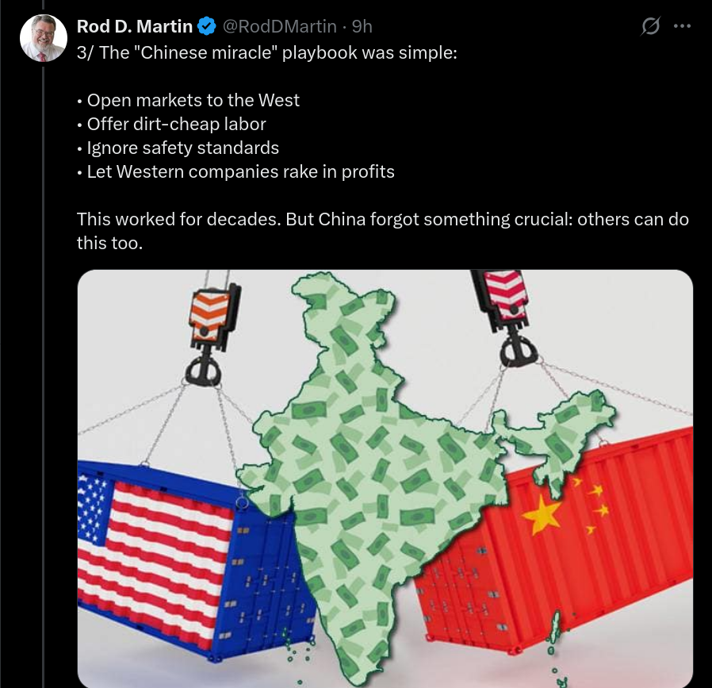
Task: Open the three-dot more options menu
Action: coord(682,26)
